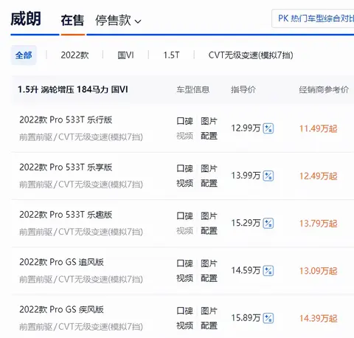Image resolution: width=354 pixels, height=338 pixels.
Task: Open price calculator icon for 乐享版 13.99万
Action: [x=268, y=176]
